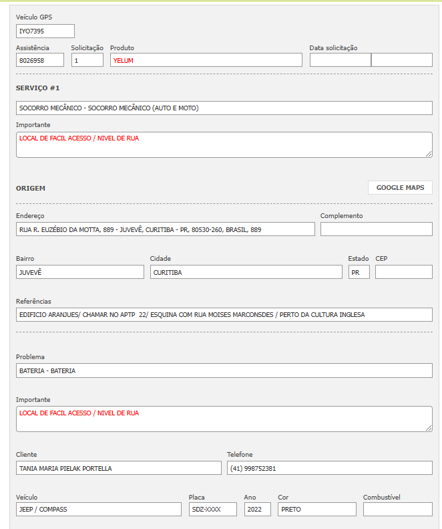The height and width of the screenshot is (529, 442).
Task: Focus the Produto field showing YELUM
Action: click(x=206, y=60)
